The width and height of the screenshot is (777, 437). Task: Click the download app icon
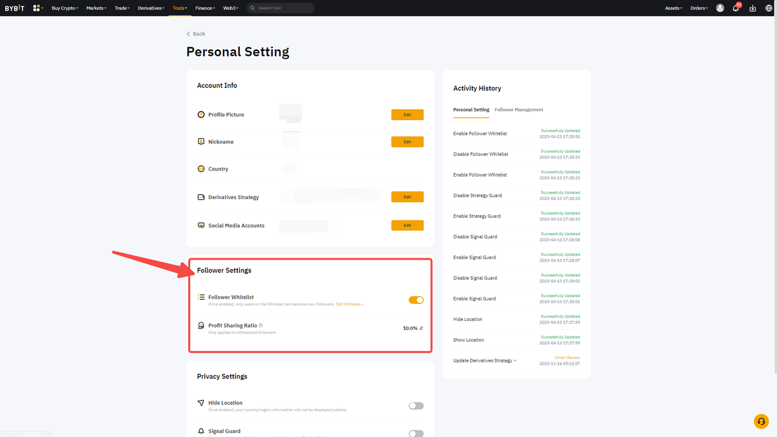pyautogui.click(x=753, y=8)
